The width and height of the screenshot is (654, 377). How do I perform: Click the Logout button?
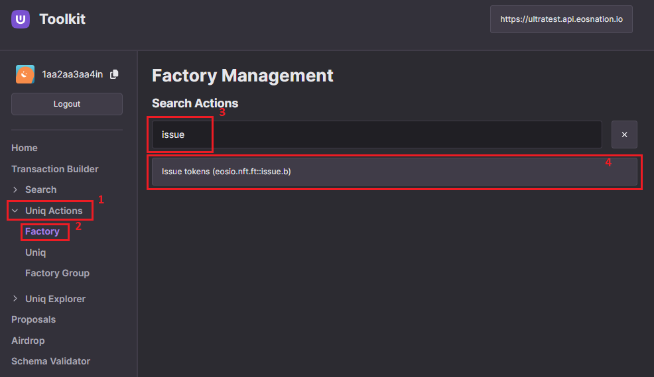(x=67, y=104)
